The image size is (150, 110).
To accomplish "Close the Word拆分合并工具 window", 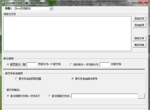I will [x=143, y=2].
